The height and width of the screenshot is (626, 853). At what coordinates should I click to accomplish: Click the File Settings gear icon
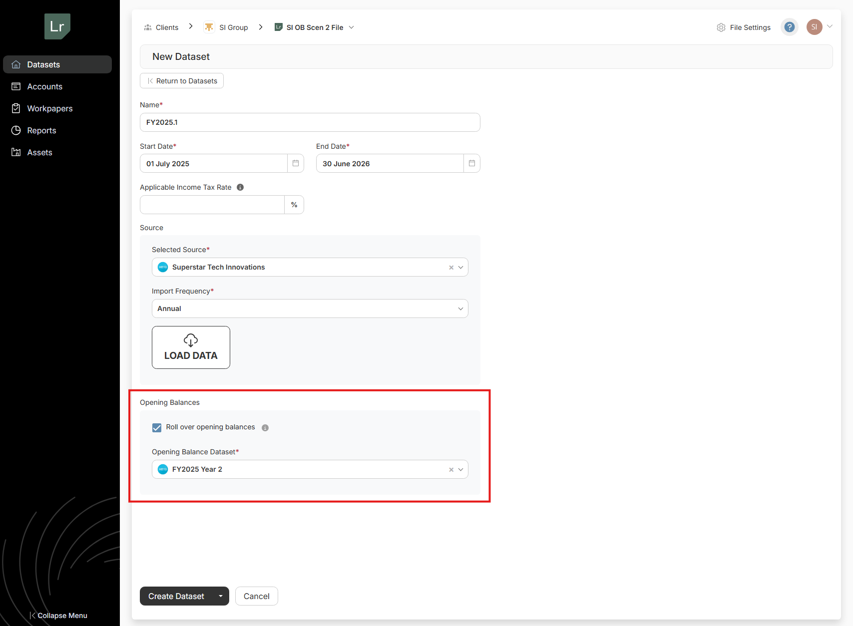(721, 27)
